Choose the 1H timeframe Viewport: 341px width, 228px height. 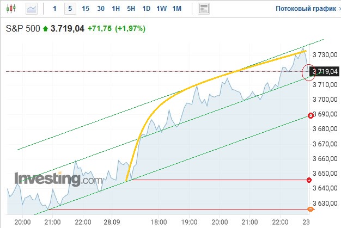click(x=115, y=9)
